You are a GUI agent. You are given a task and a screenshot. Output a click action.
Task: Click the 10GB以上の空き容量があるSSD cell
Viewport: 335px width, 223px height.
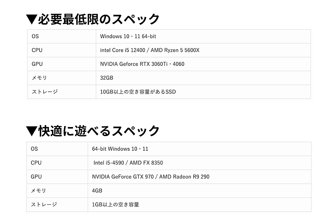pyautogui.click(x=138, y=92)
